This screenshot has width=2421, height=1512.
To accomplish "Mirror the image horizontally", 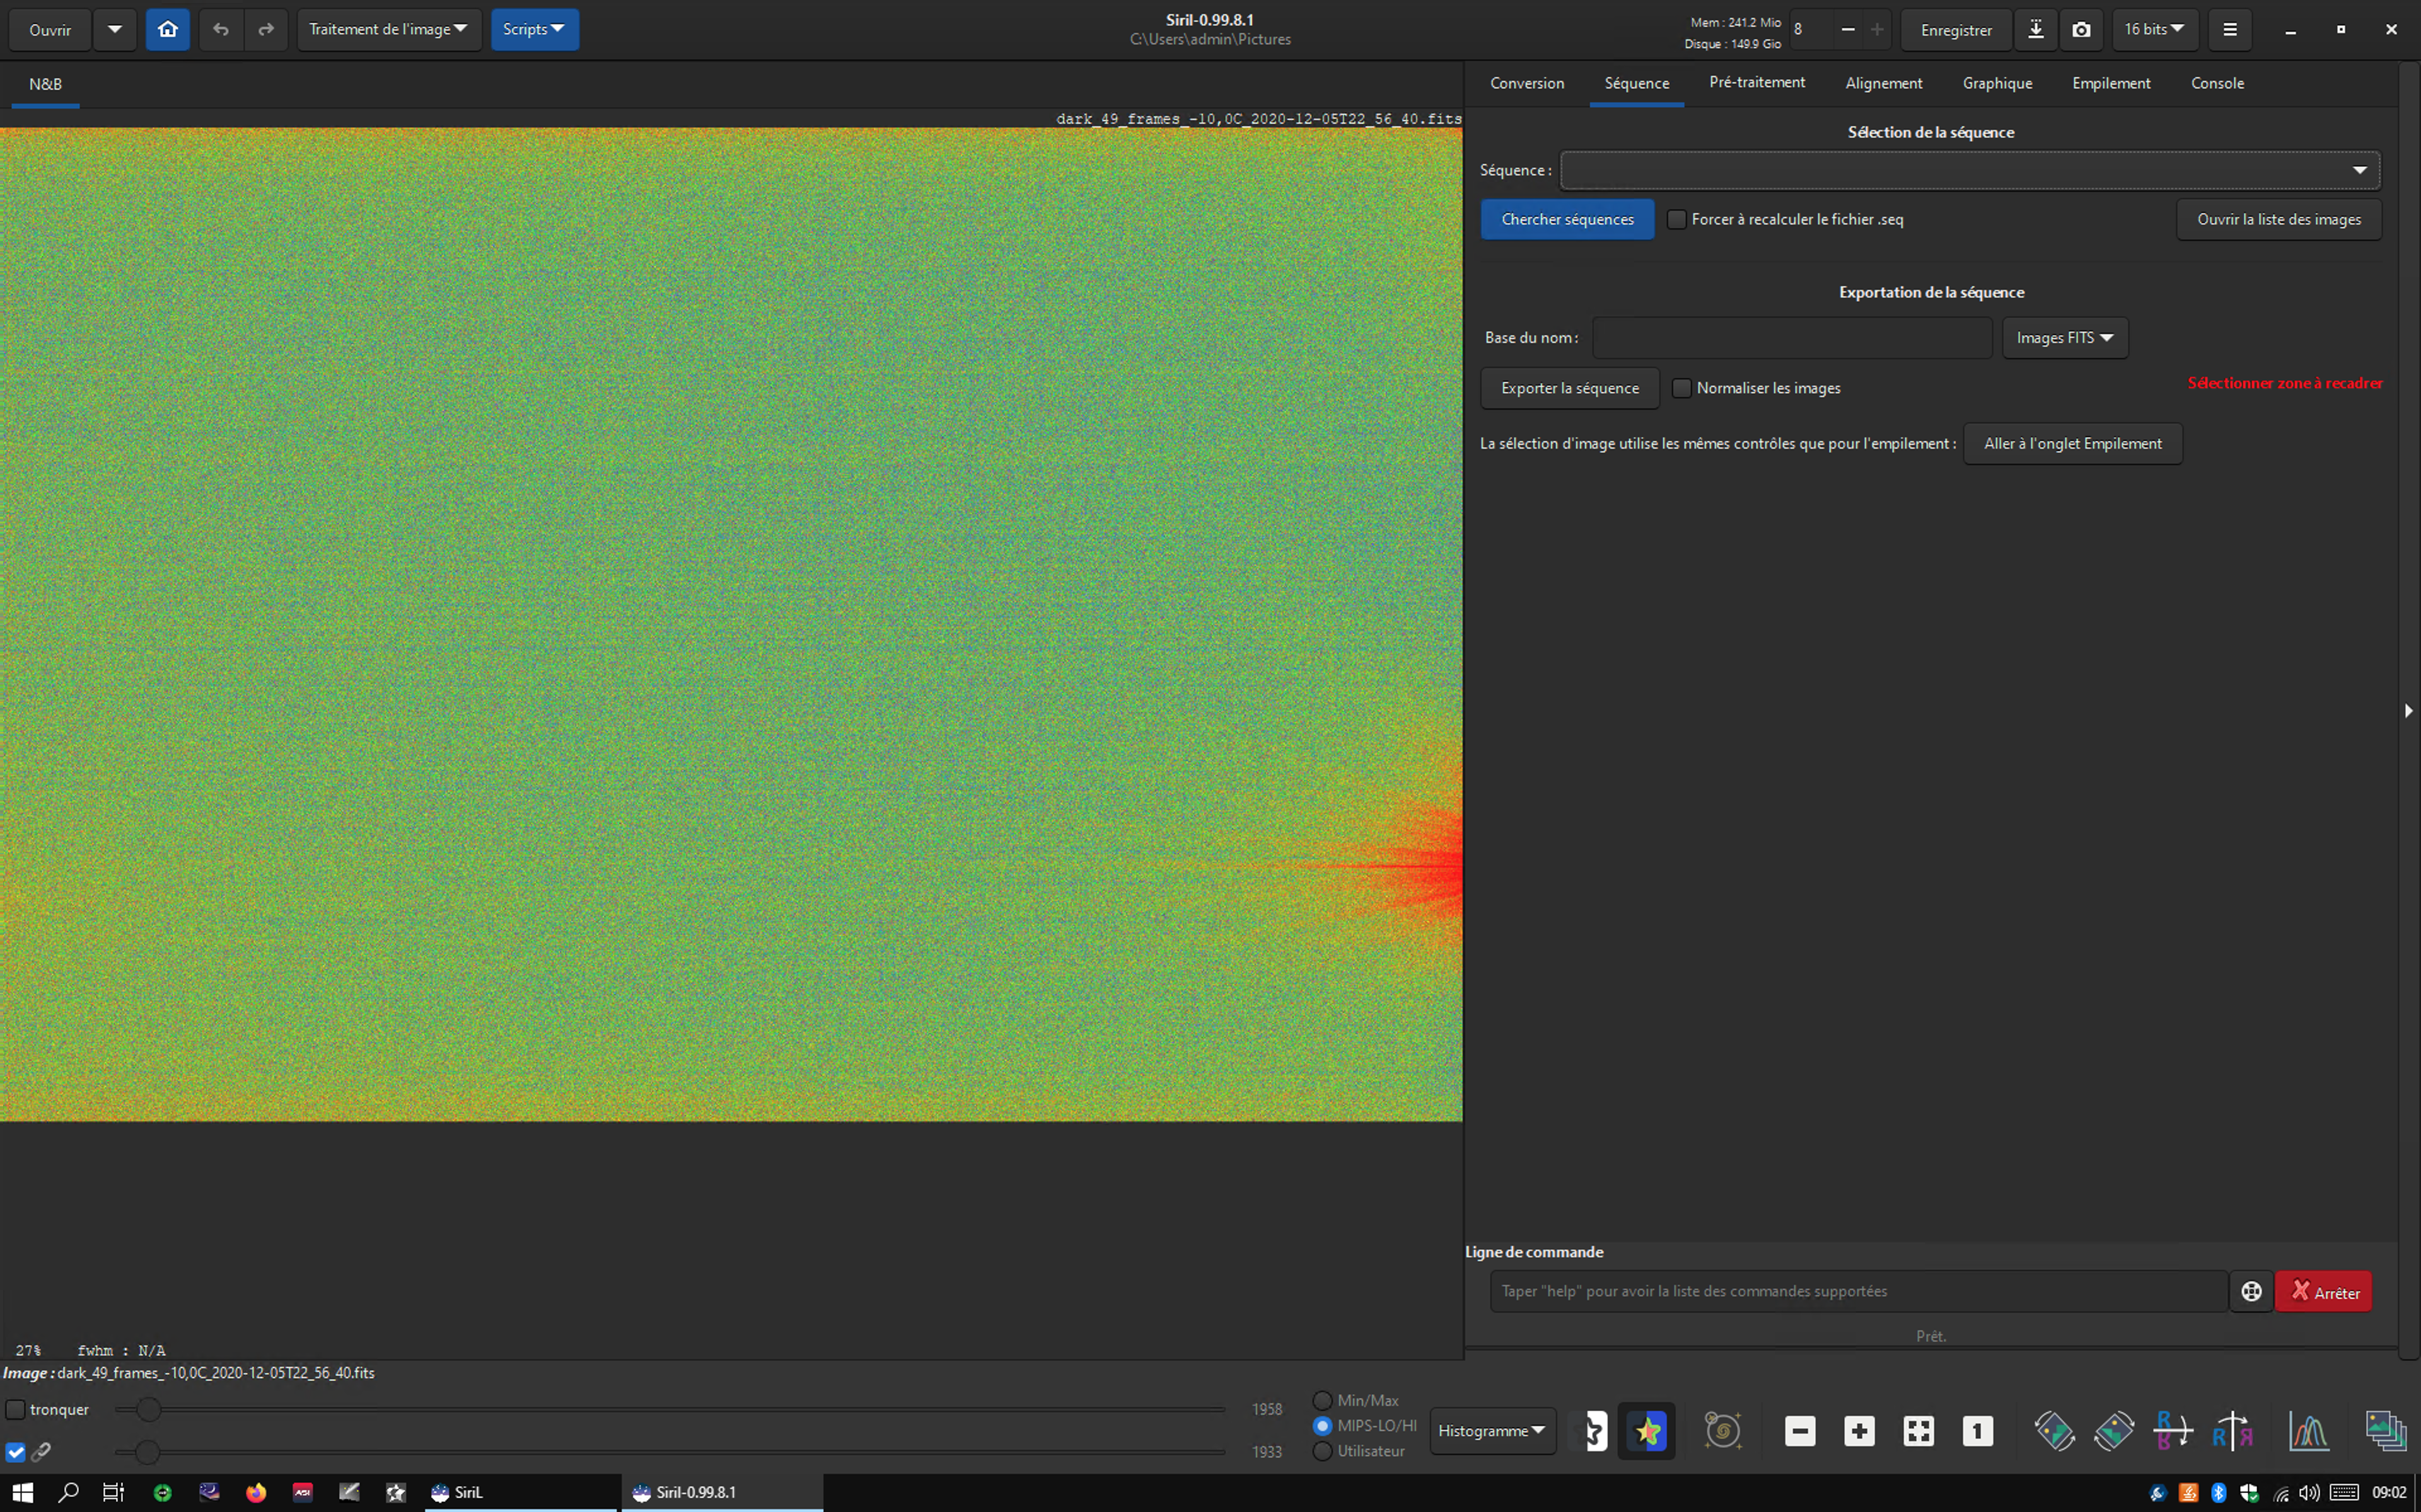I will (2174, 1431).
